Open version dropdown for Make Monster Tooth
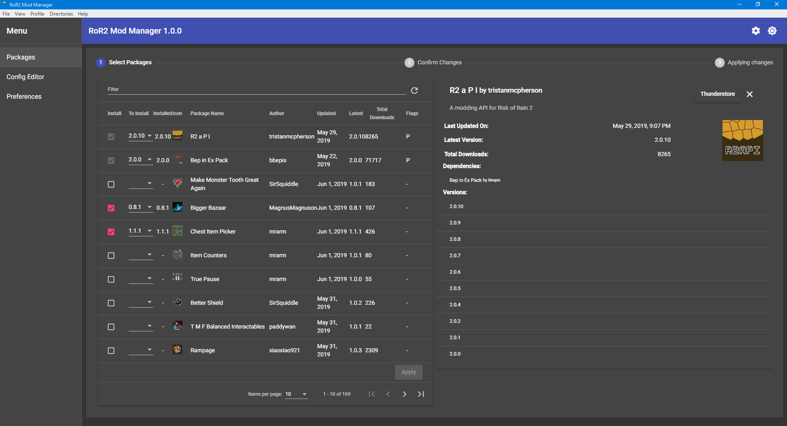This screenshot has width=787, height=426. click(x=141, y=184)
